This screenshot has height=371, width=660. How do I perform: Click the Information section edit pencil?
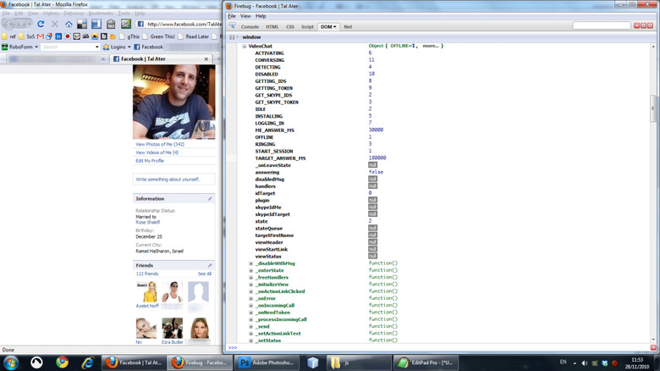click(x=210, y=198)
